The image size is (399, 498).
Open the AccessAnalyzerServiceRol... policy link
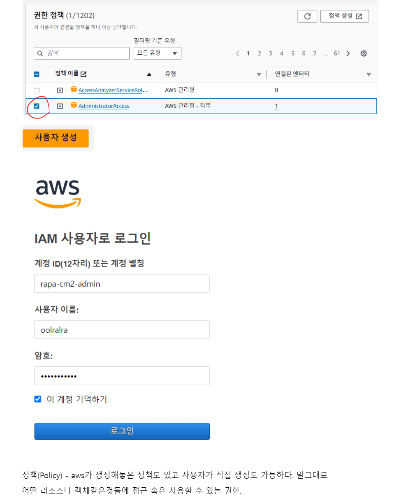113,90
